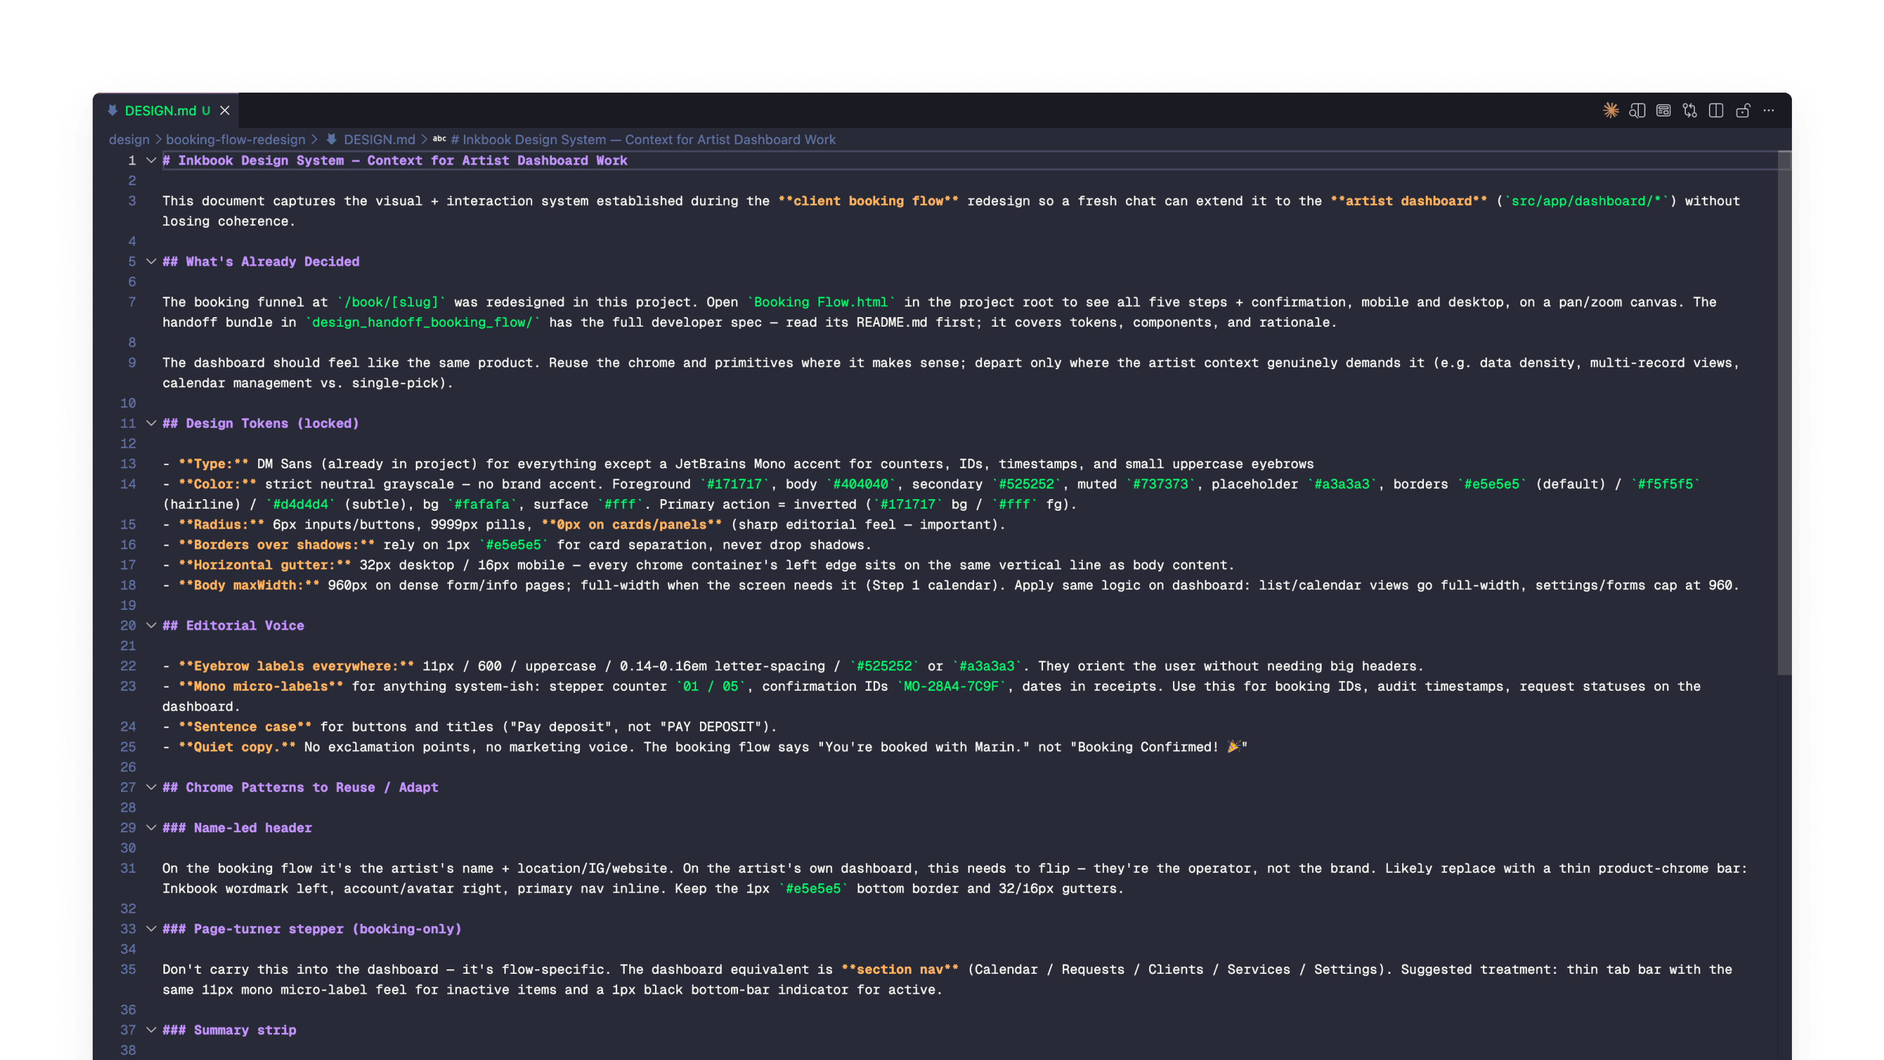Image resolution: width=1884 pixels, height=1060 pixels.
Task: Click the bold Type: label
Action: (x=214, y=464)
